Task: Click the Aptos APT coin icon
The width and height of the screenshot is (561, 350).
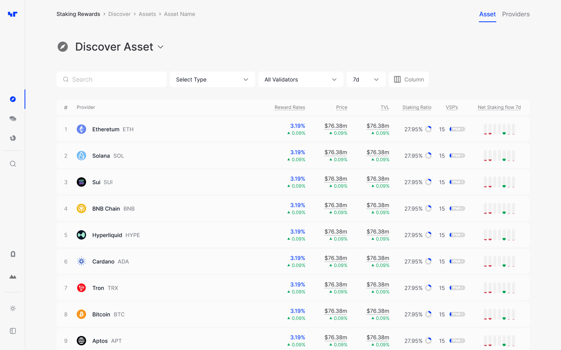Action: (81, 341)
